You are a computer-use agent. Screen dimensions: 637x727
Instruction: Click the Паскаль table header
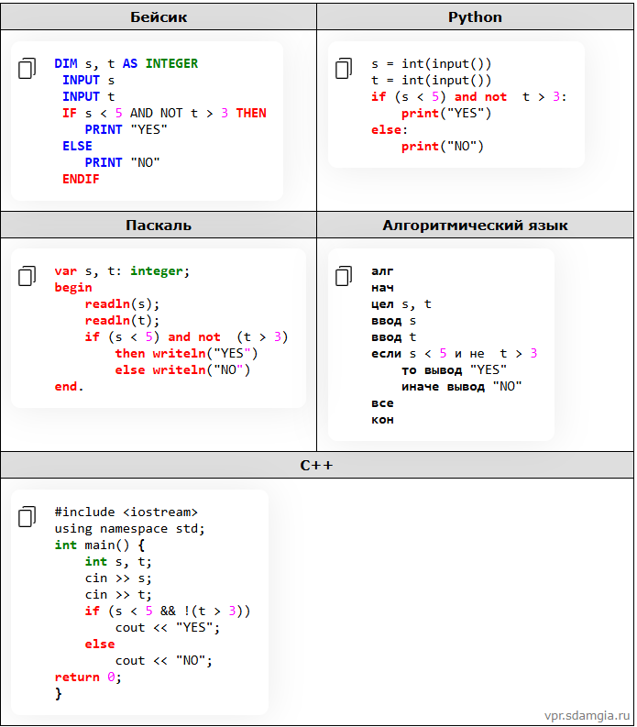(159, 225)
